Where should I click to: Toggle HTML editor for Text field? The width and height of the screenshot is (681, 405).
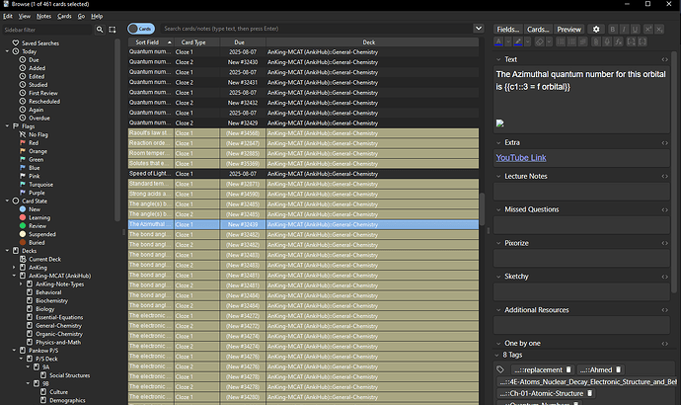[663, 59]
